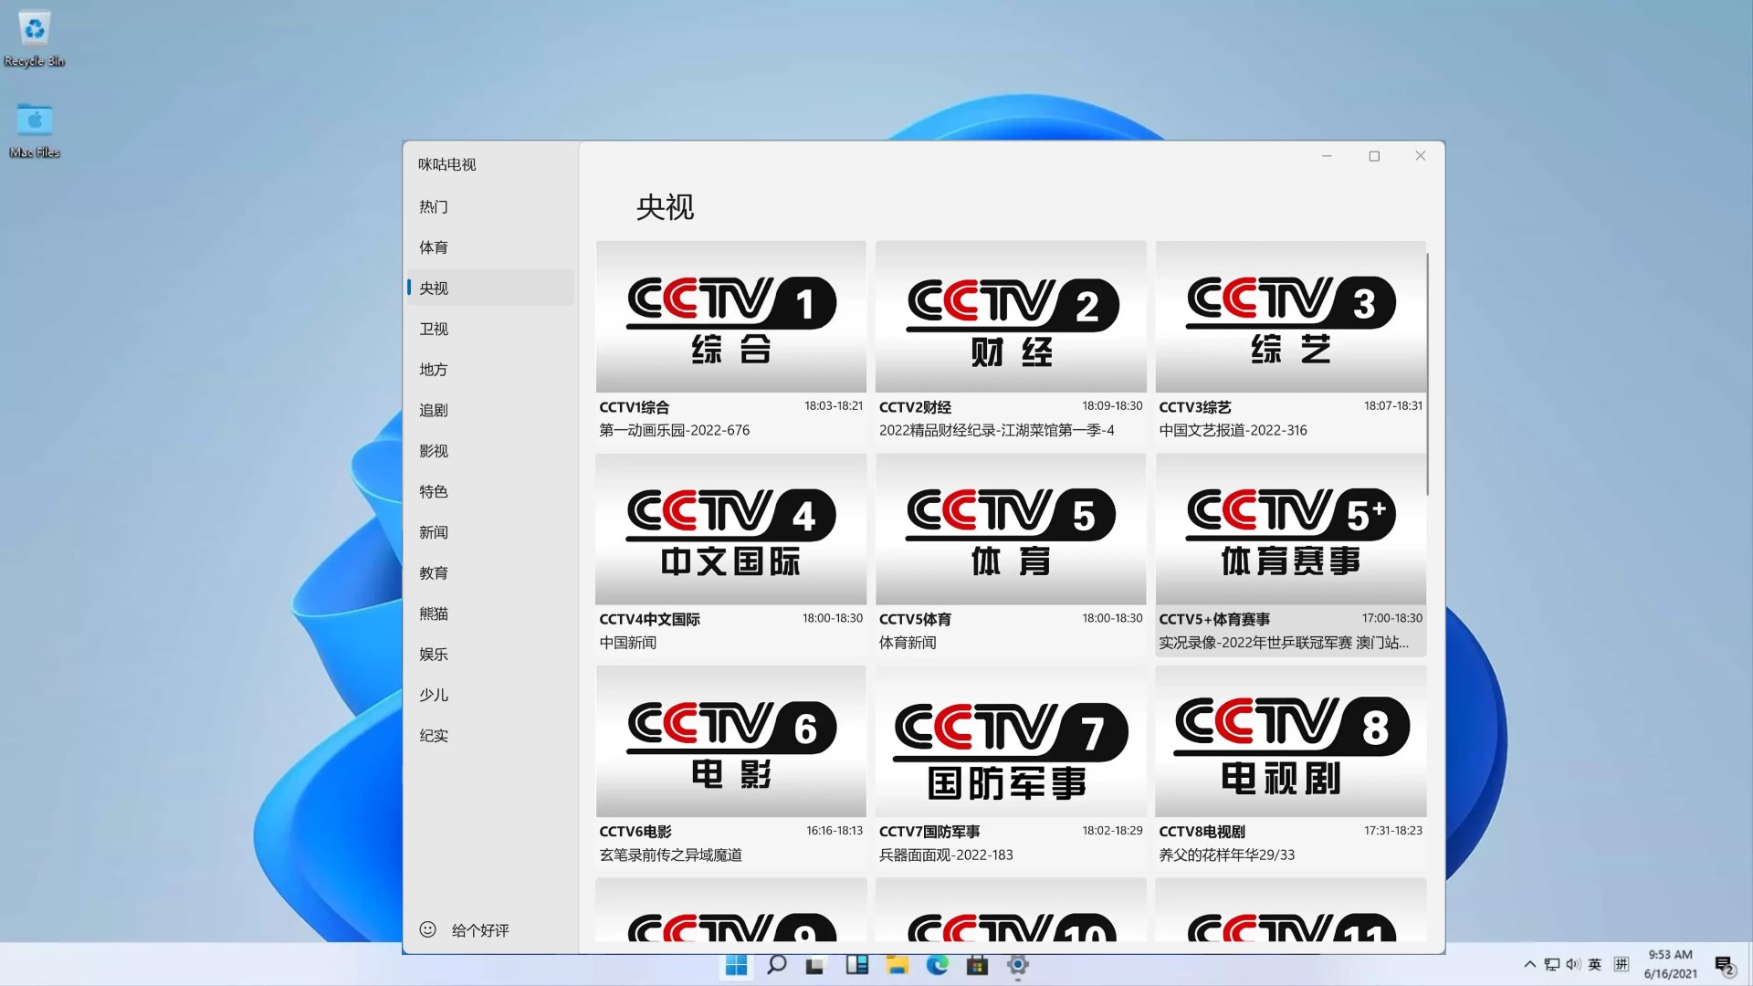This screenshot has height=986, width=1753.
Task: Play the CCTV3 综艺 channel thumbnail
Action: [x=1290, y=317]
